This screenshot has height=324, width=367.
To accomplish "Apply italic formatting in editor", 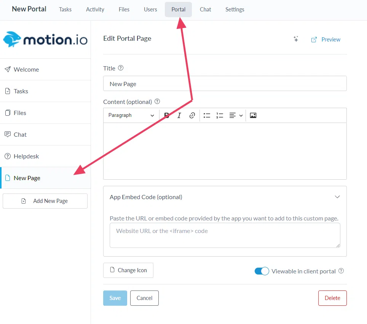I will click(x=179, y=115).
